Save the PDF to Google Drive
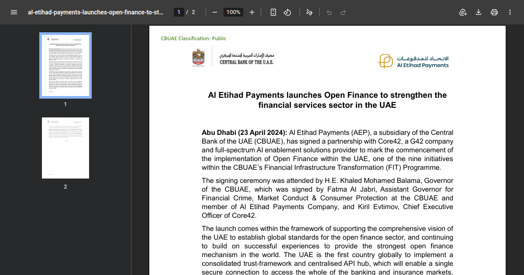Screen dimensions: 524x275 [x=463, y=12]
